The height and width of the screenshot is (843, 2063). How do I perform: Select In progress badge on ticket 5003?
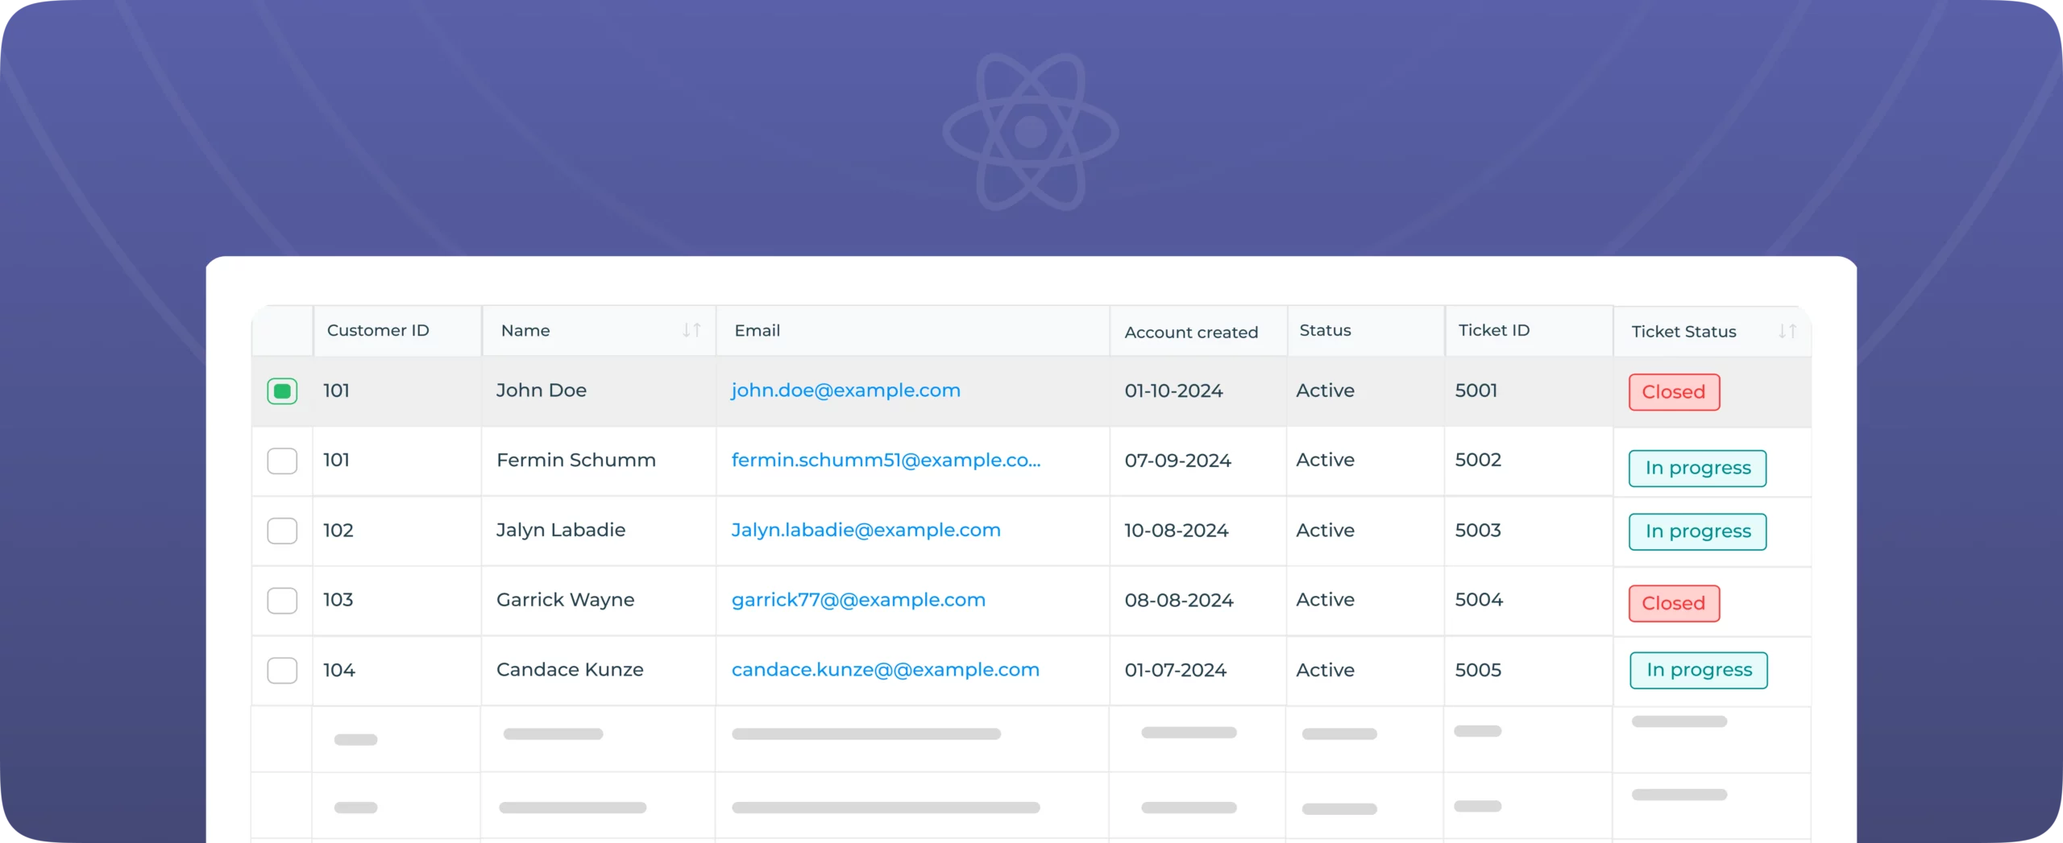[x=1697, y=531]
